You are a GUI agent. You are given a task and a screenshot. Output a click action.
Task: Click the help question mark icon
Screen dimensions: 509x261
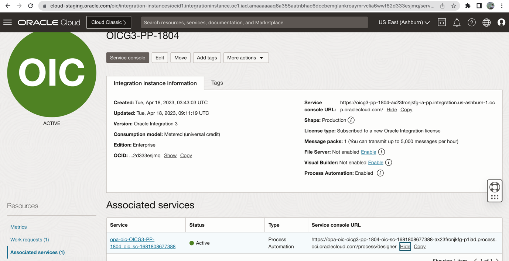tap(472, 22)
